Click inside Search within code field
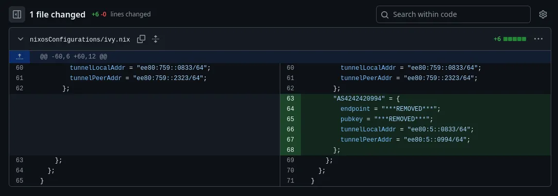The width and height of the screenshot is (558, 196). point(453,14)
